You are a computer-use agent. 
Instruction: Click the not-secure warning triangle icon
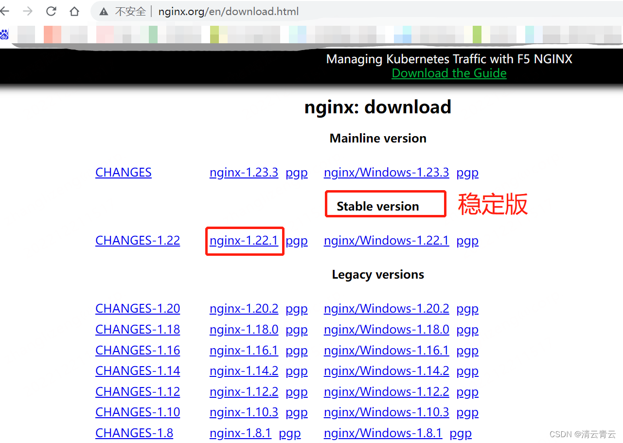click(x=104, y=12)
